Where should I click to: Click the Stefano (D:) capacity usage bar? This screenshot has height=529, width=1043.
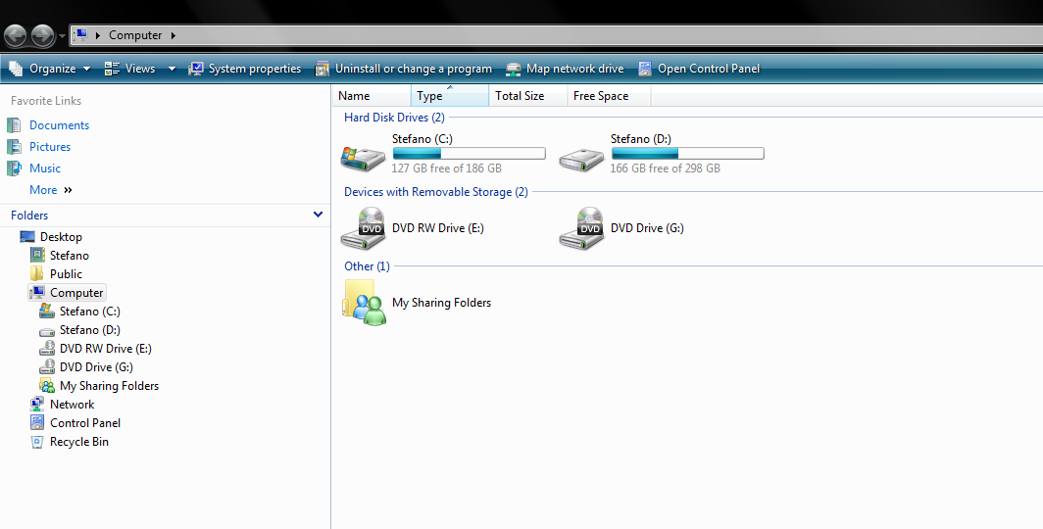coord(688,154)
